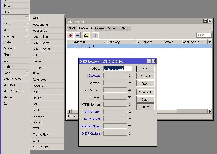Image resolution: width=217 pixels, height=154 pixels.
Task: Remove selected network with minus icon
Action: click(77, 35)
